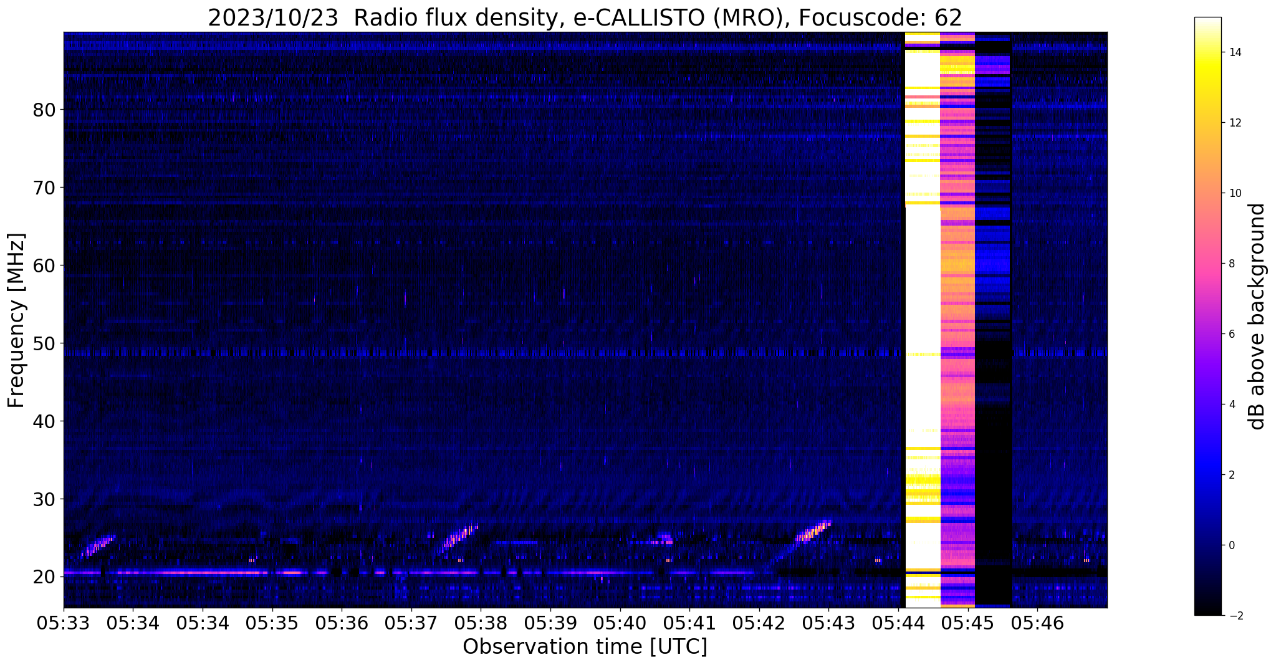Screen dimensions: 1276x665
Task: Click the bright white saturated band near 05:44
Action: 922,320
